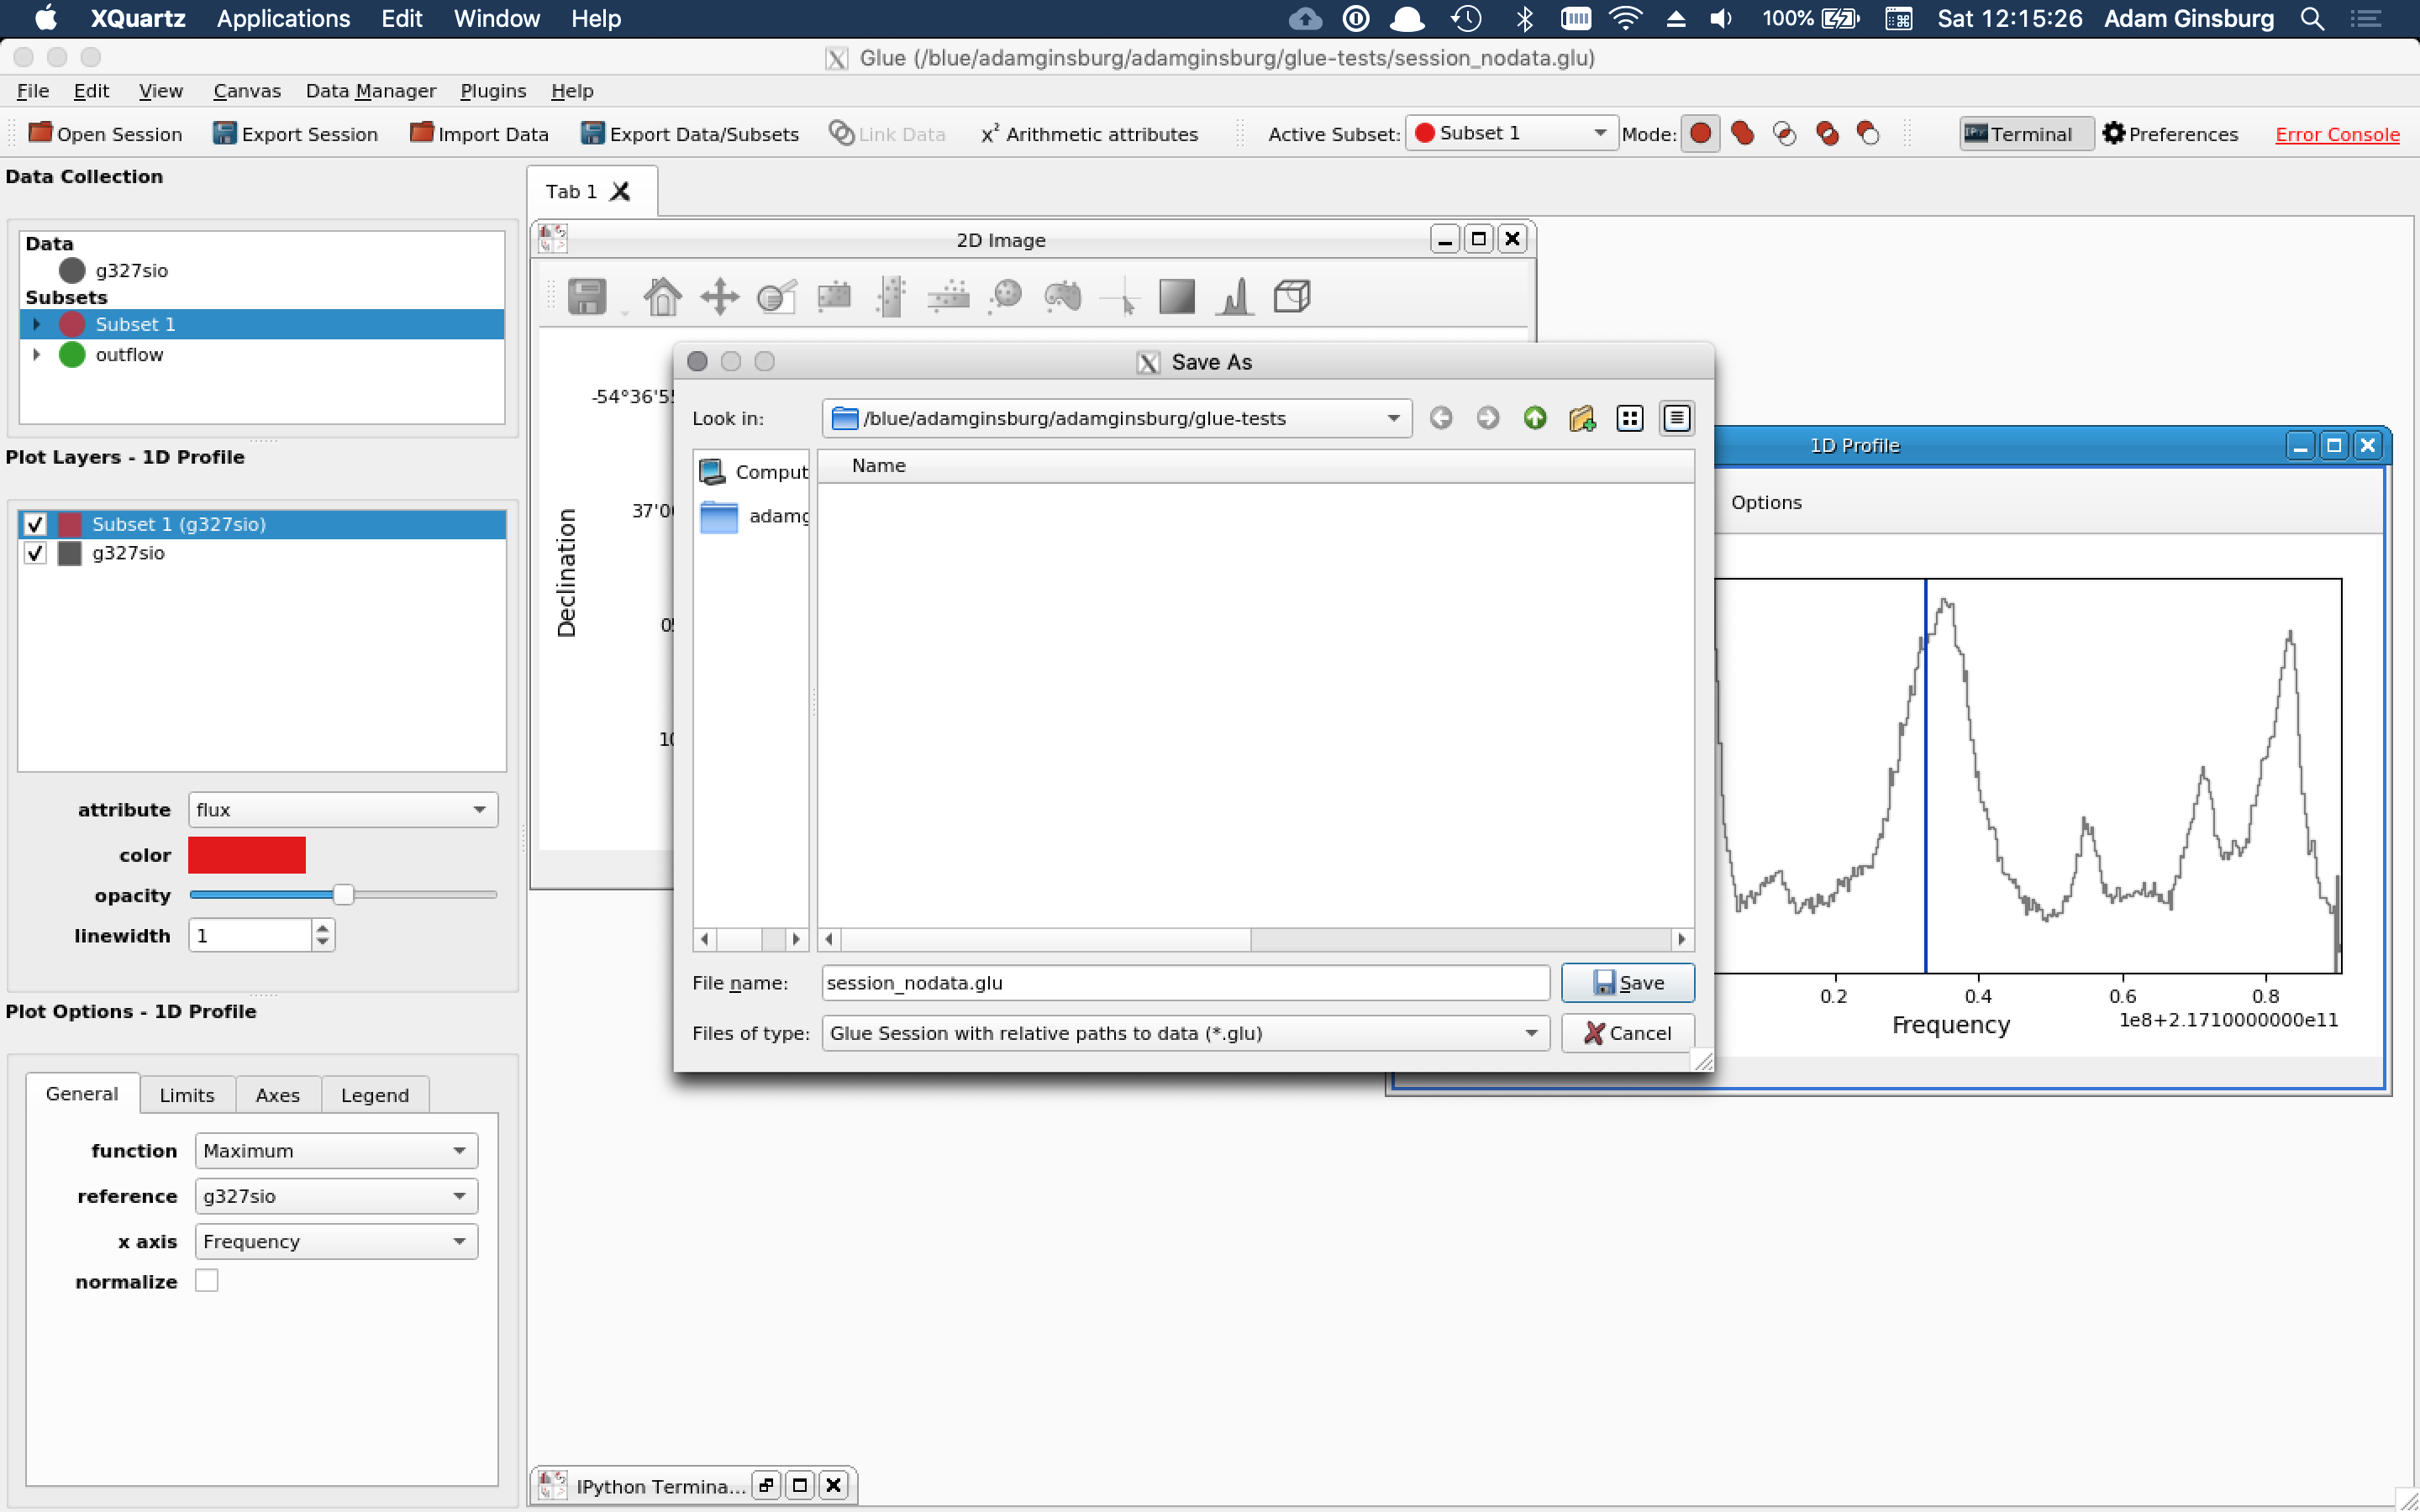Screen dimensions: 2420x1512
Task: Open the Error Console link
Action: pos(2336,134)
